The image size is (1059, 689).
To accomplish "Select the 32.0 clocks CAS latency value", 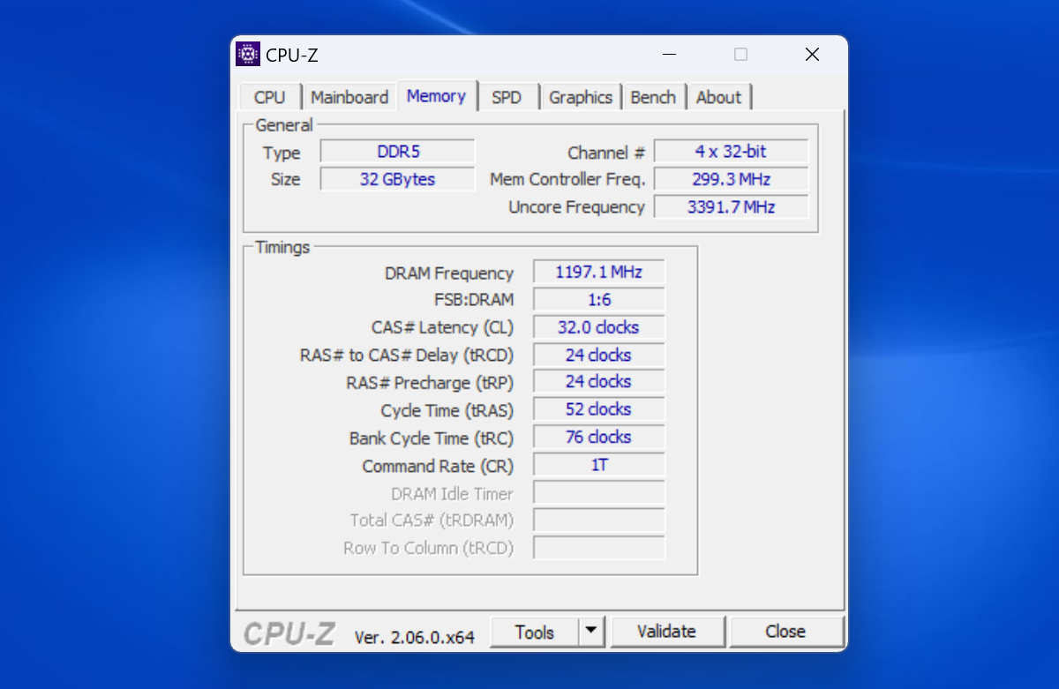I will (x=599, y=327).
